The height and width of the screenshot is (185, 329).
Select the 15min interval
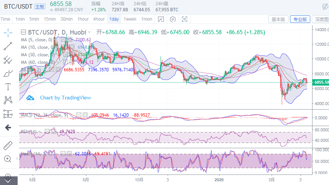[50, 19]
